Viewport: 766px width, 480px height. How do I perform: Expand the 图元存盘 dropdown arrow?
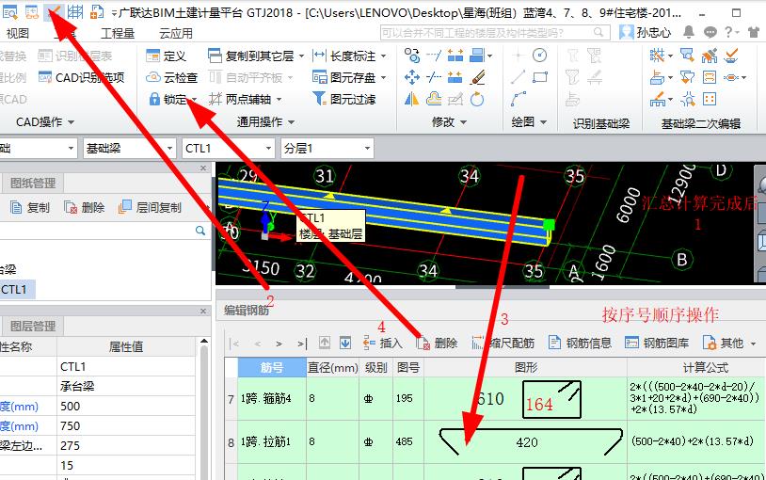(x=383, y=78)
